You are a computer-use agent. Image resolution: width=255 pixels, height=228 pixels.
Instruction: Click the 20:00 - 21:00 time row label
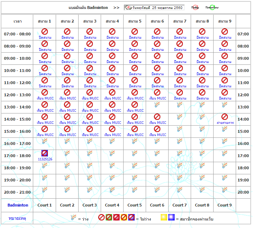(17, 192)
